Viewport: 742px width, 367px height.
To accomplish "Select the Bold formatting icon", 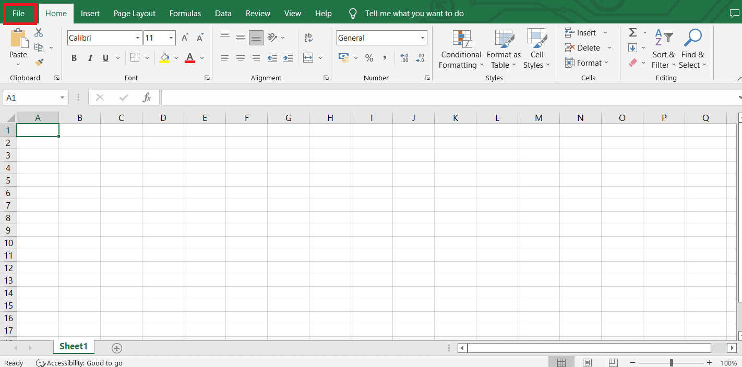I will (x=74, y=57).
